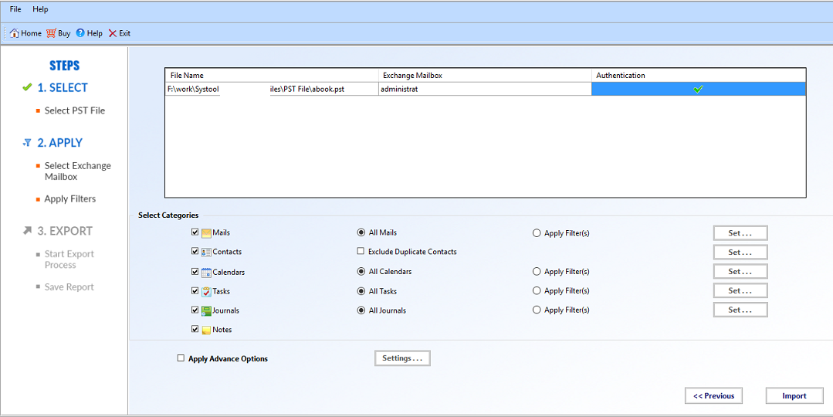Open the advanced Settings button
The height and width of the screenshot is (417, 833).
click(402, 358)
